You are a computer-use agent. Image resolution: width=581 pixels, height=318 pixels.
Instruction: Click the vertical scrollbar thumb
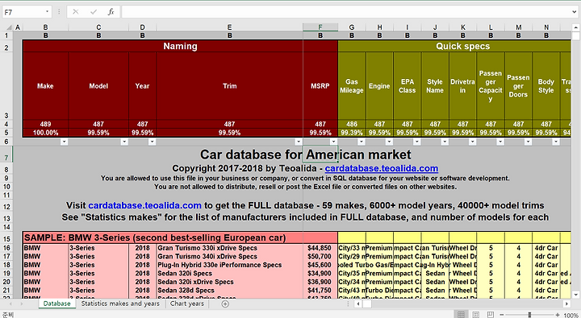click(x=575, y=36)
